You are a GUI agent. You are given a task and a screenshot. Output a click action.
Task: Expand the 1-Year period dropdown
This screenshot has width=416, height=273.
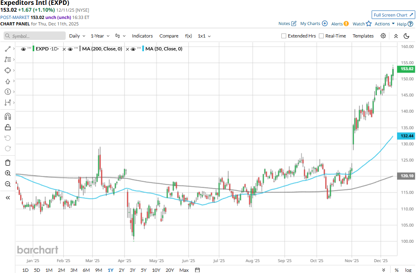point(100,36)
